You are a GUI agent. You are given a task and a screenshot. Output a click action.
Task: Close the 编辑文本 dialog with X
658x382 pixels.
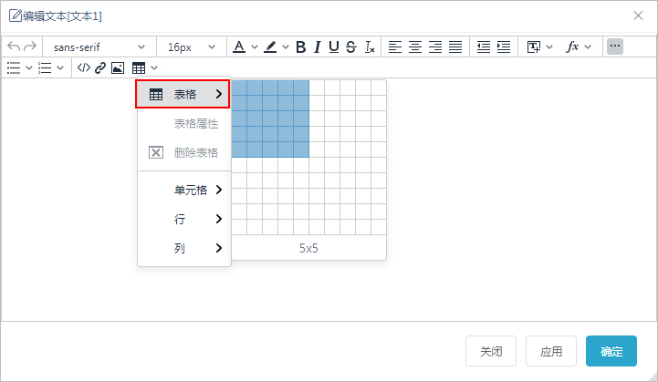[x=638, y=15]
